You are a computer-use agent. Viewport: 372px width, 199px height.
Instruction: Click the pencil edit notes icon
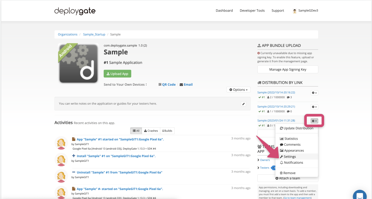(244, 104)
